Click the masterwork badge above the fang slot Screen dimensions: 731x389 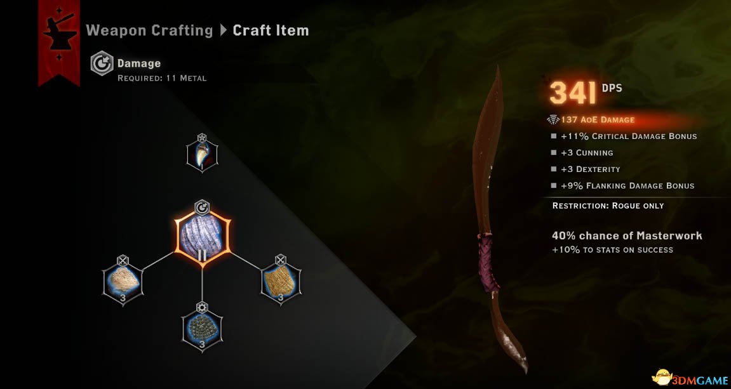coord(201,138)
